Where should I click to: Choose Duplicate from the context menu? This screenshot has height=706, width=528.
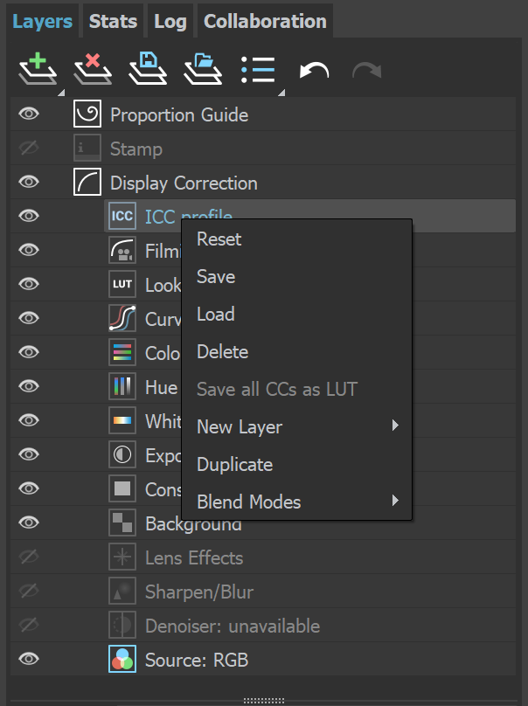click(x=235, y=465)
